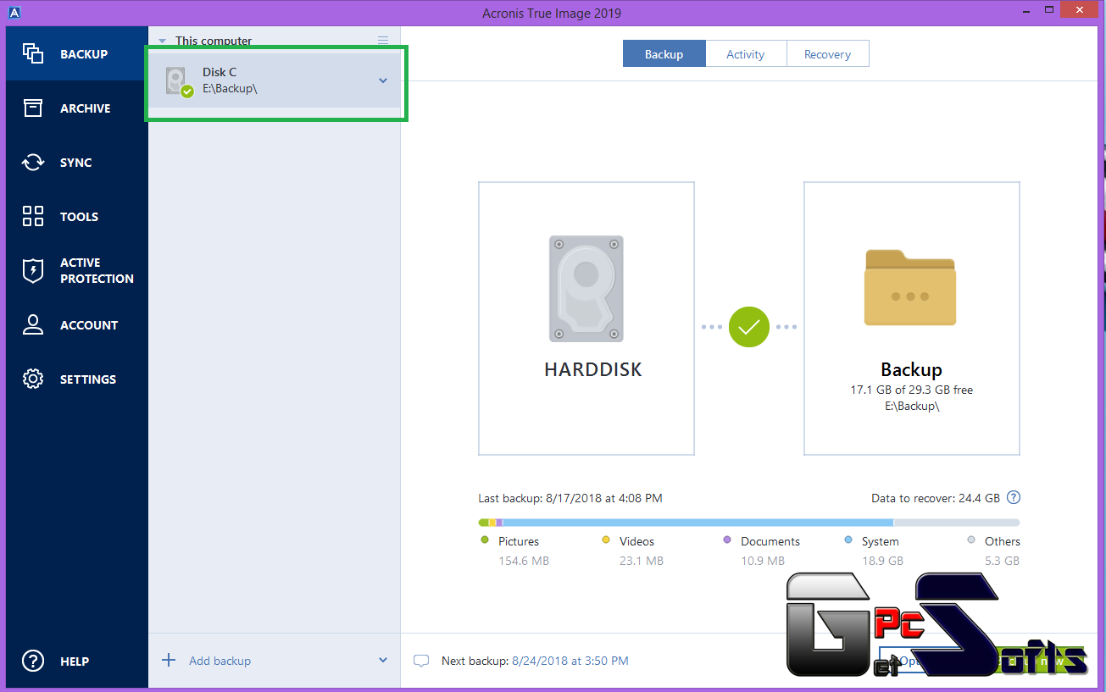Open Active Protection shield
This screenshot has width=1106, height=692.
coord(33,271)
